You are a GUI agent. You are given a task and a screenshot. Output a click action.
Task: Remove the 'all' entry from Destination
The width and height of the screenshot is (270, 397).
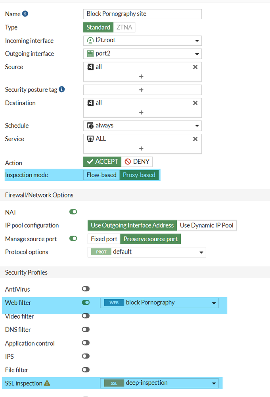195,103
